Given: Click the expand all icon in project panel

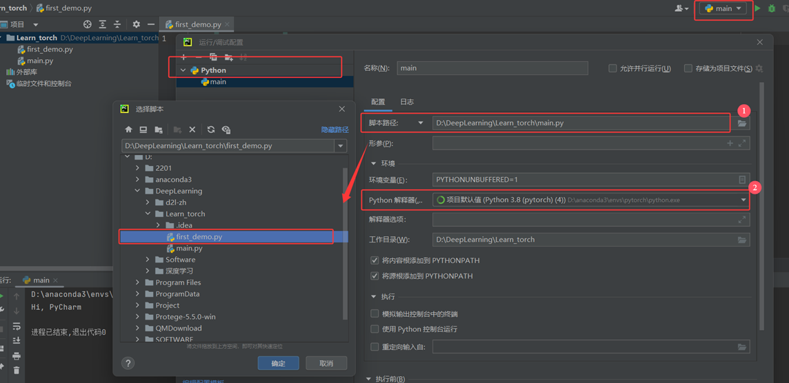Looking at the screenshot, I should [x=103, y=24].
